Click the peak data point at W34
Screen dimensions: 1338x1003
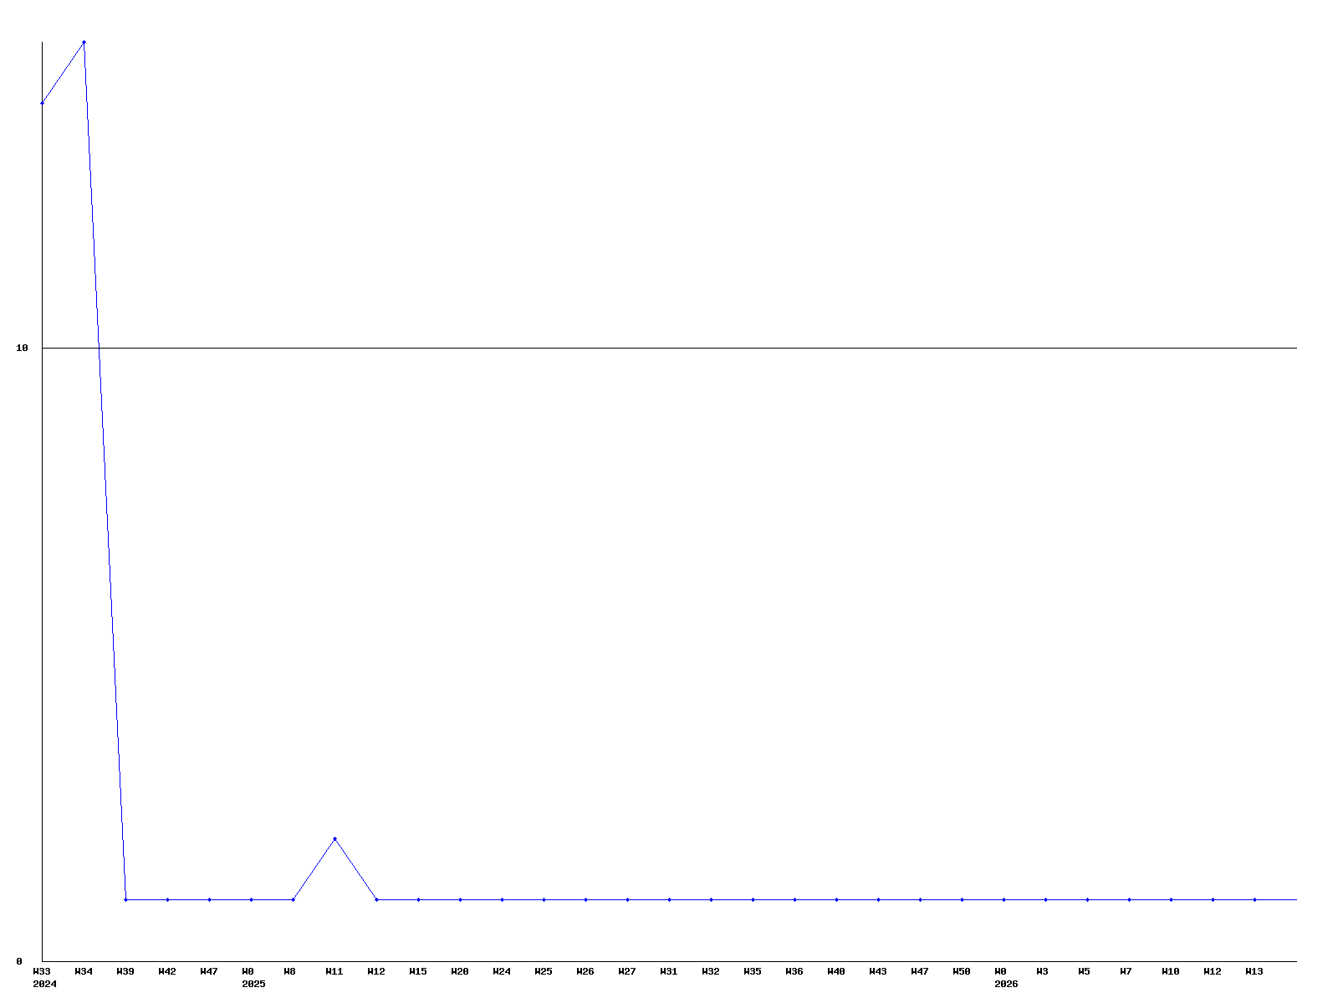click(84, 42)
